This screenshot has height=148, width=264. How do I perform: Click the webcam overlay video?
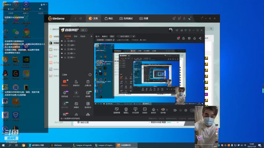click(207, 127)
